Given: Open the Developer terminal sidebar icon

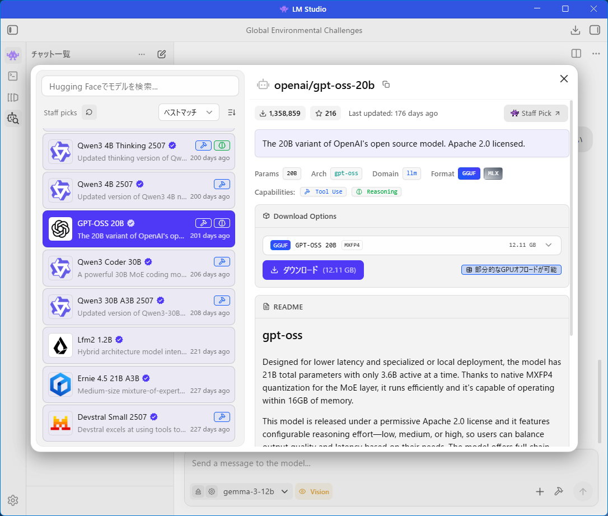Looking at the screenshot, I should (x=13, y=76).
